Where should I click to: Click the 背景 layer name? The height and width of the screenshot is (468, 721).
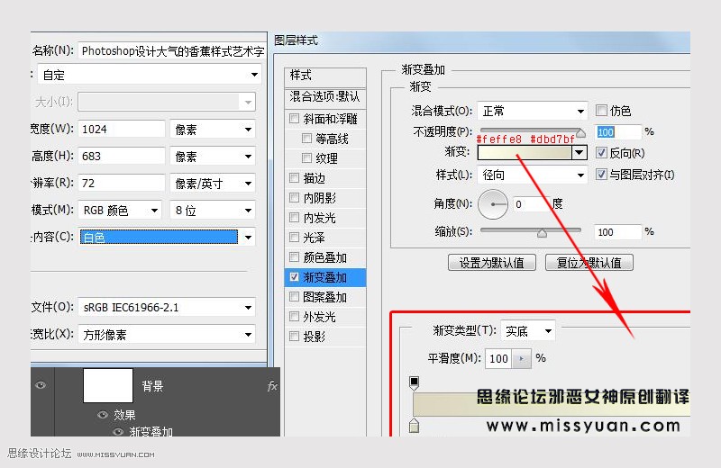coord(152,386)
